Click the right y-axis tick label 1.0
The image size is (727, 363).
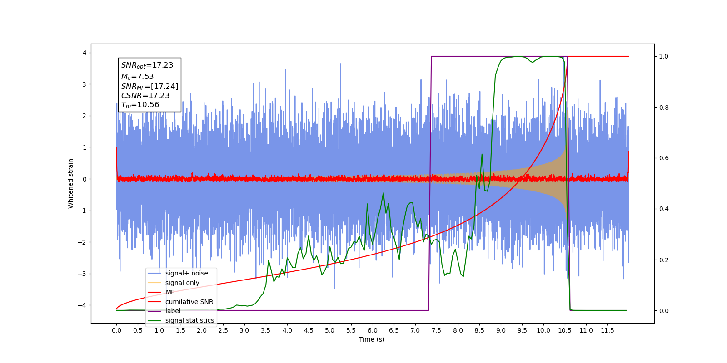[x=664, y=56]
